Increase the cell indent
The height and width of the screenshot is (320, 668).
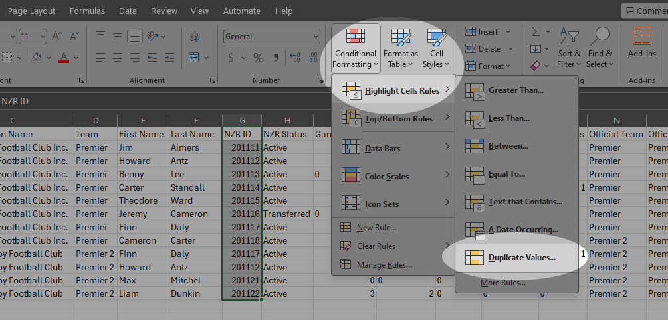(x=169, y=57)
